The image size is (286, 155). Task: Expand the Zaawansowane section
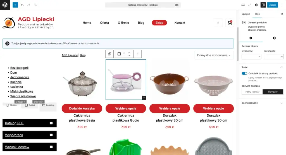(x=262, y=103)
